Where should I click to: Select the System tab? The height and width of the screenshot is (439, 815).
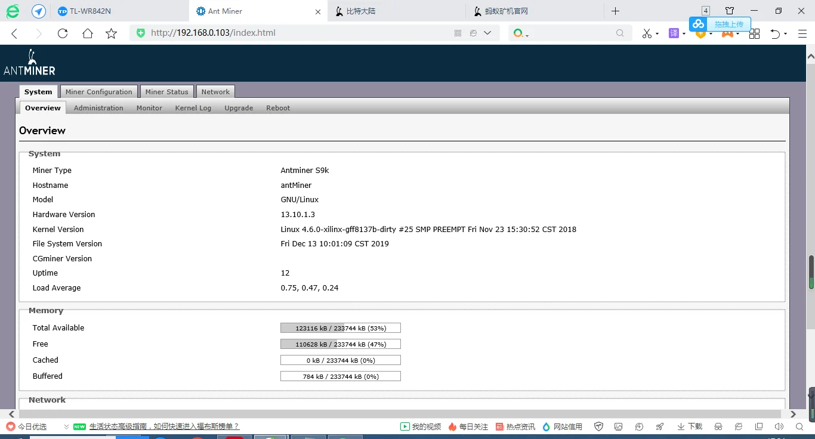[39, 92]
